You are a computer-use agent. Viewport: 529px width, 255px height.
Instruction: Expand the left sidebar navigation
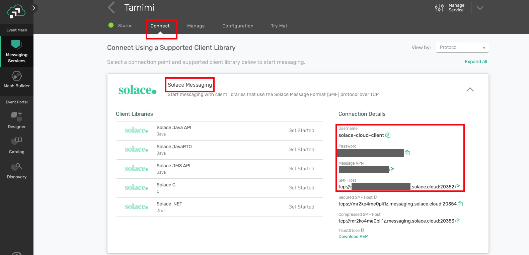pos(33,8)
